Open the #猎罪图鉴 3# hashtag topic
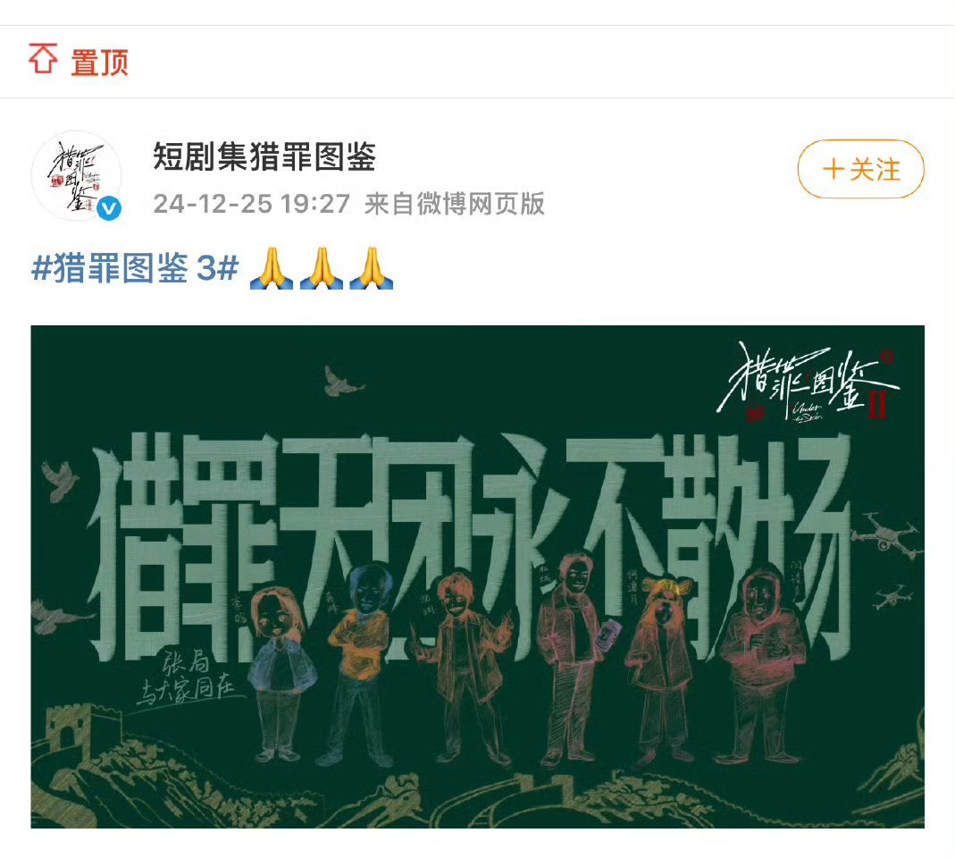Viewport: 955px width, 858px height. click(x=135, y=267)
